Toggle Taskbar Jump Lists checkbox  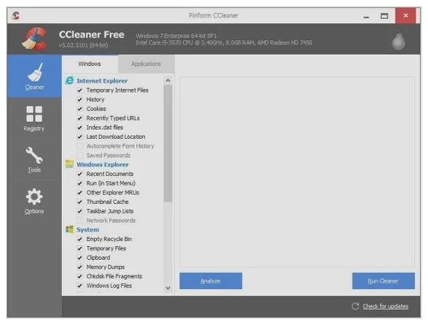[79, 211]
